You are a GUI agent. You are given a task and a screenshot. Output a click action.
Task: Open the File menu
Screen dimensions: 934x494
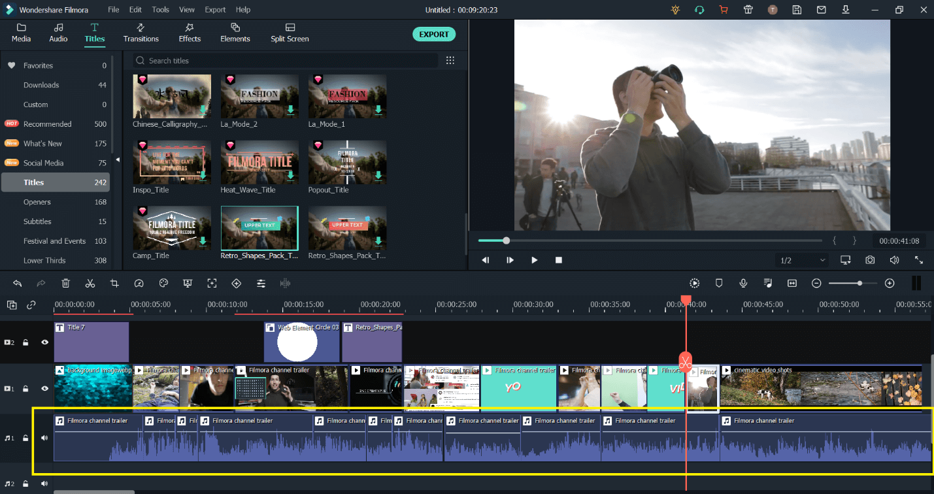(x=114, y=10)
